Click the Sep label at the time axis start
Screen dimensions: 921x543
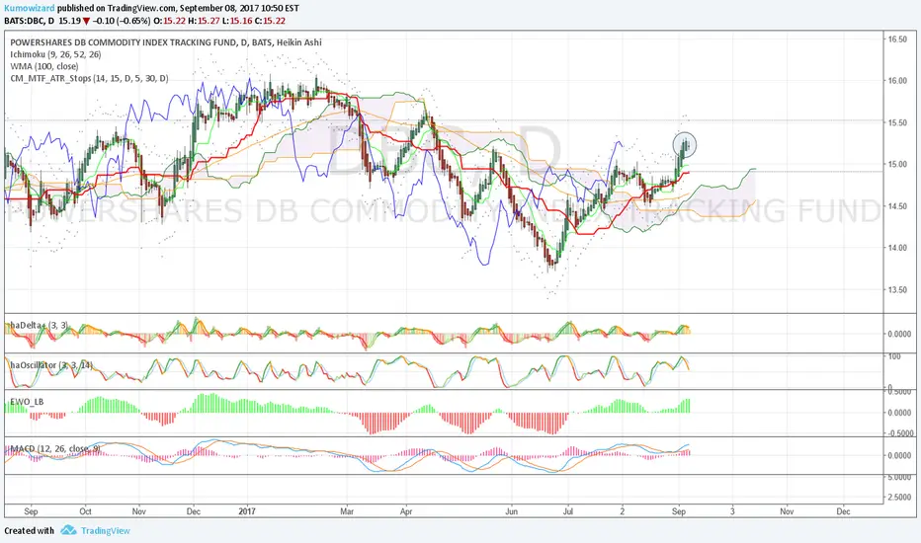32,511
